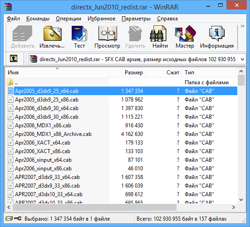Viewport: 250px width, 227px height.
Task: Sort by the Тип column header
Action: pos(209,72)
